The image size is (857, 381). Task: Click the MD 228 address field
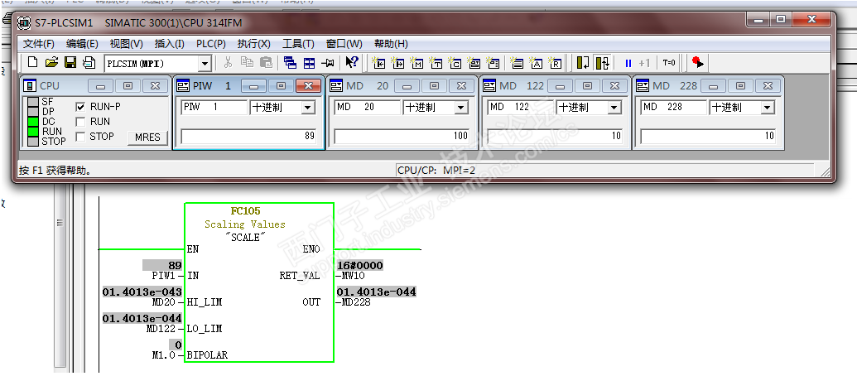[x=673, y=107]
